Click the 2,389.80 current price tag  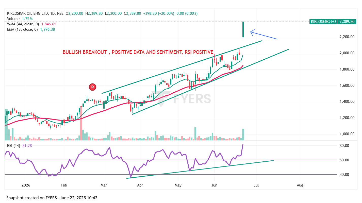(x=347, y=22)
